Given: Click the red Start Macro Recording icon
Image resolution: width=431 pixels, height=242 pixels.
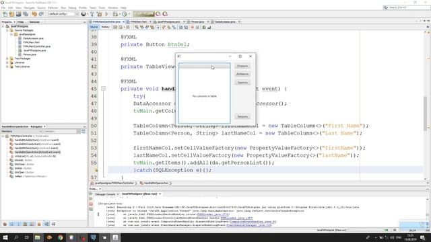Looking at the screenshot, I should tap(192, 27).
